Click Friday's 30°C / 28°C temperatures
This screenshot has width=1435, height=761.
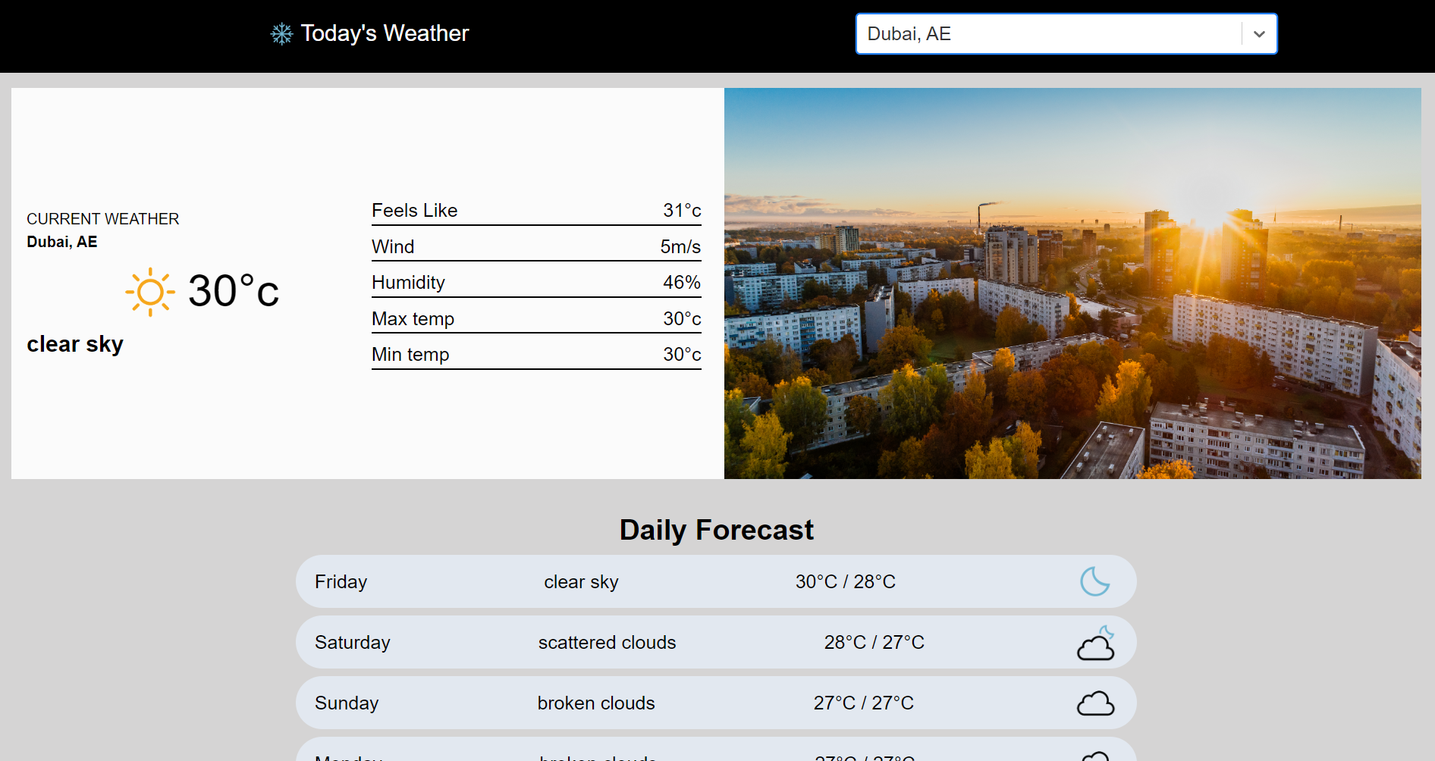pos(846,582)
